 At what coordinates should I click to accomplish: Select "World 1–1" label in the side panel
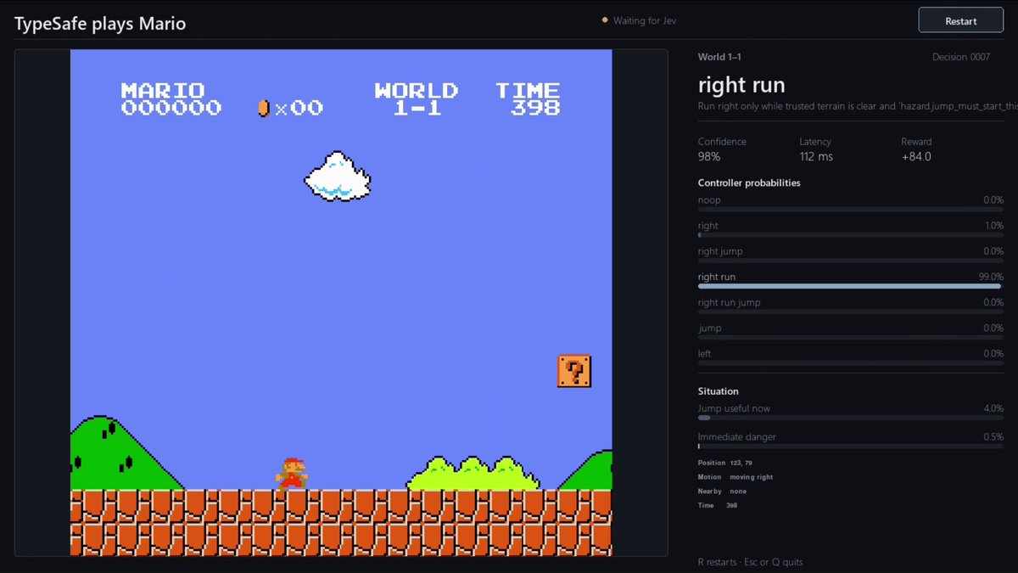719,57
